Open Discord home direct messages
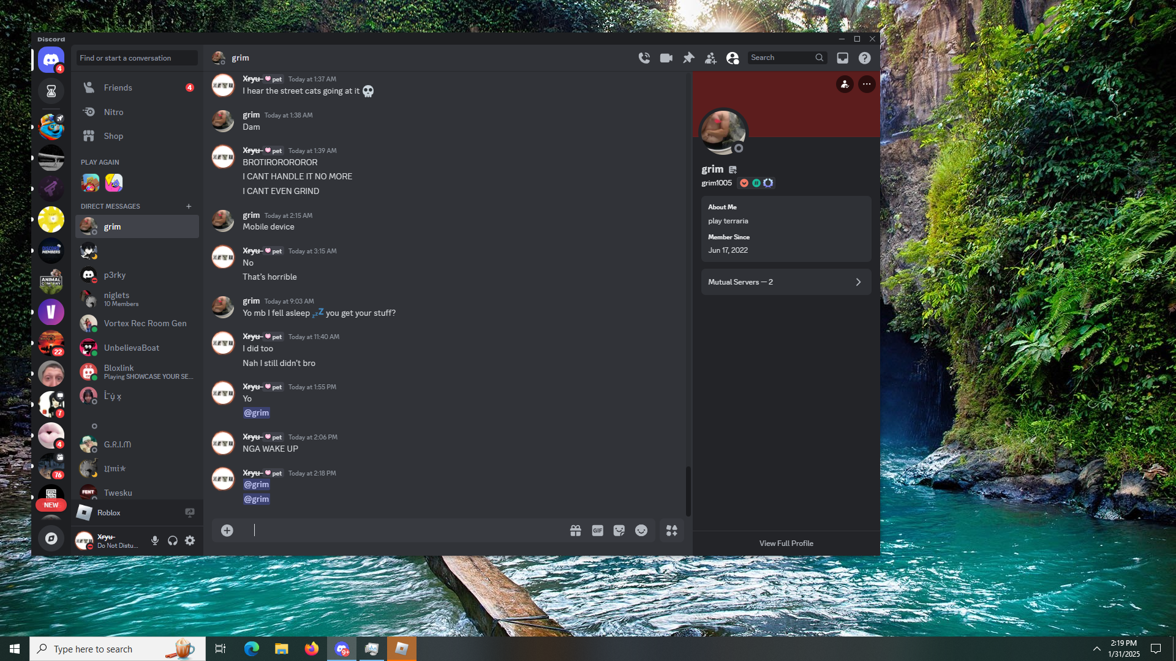Image resolution: width=1176 pixels, height=661 pixels. [x=51, y=60]
